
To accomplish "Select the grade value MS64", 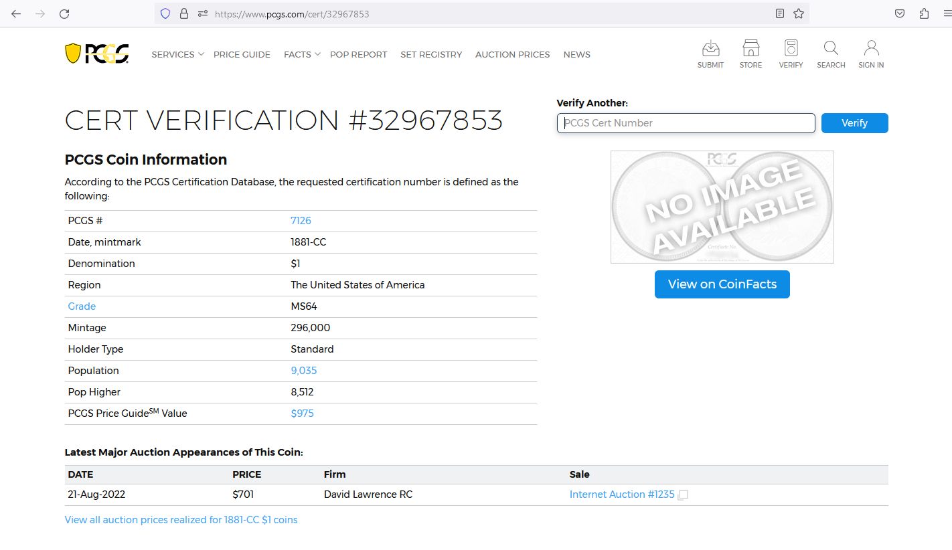I will 303,306.
